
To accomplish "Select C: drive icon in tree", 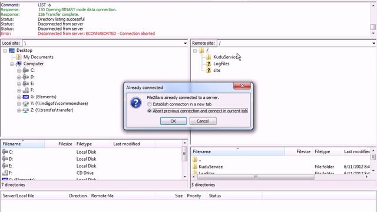I will (26, 70).
